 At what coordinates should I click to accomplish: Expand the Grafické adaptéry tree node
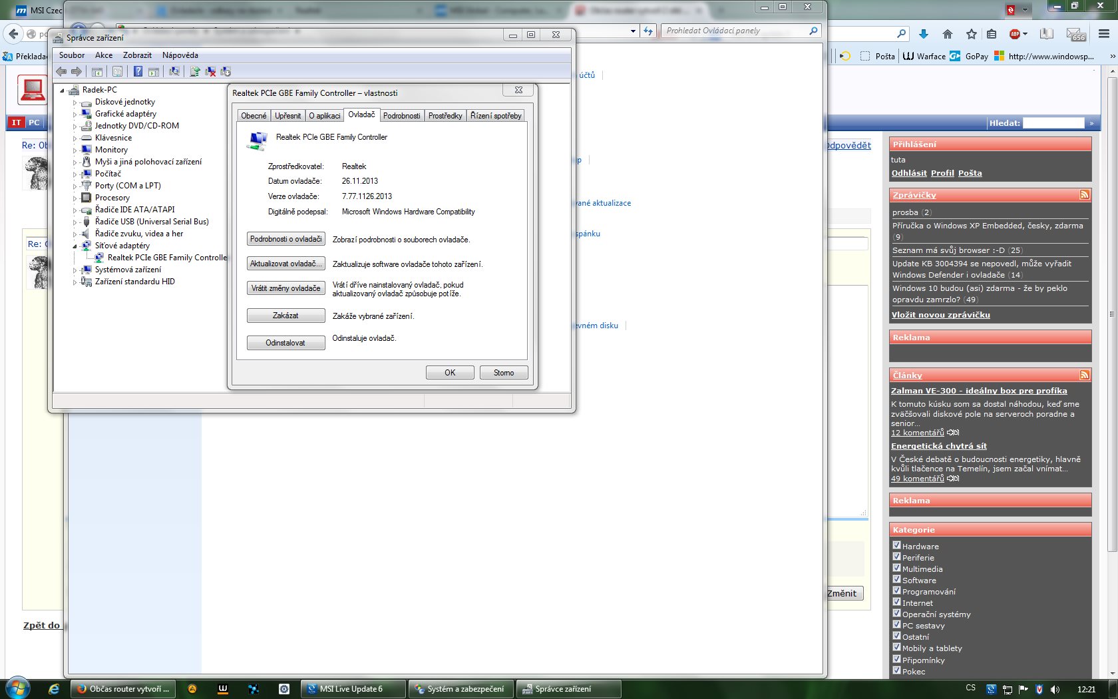(x=75, y=115)
